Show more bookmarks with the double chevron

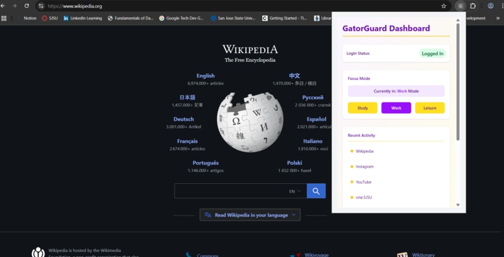click(498, 18)
